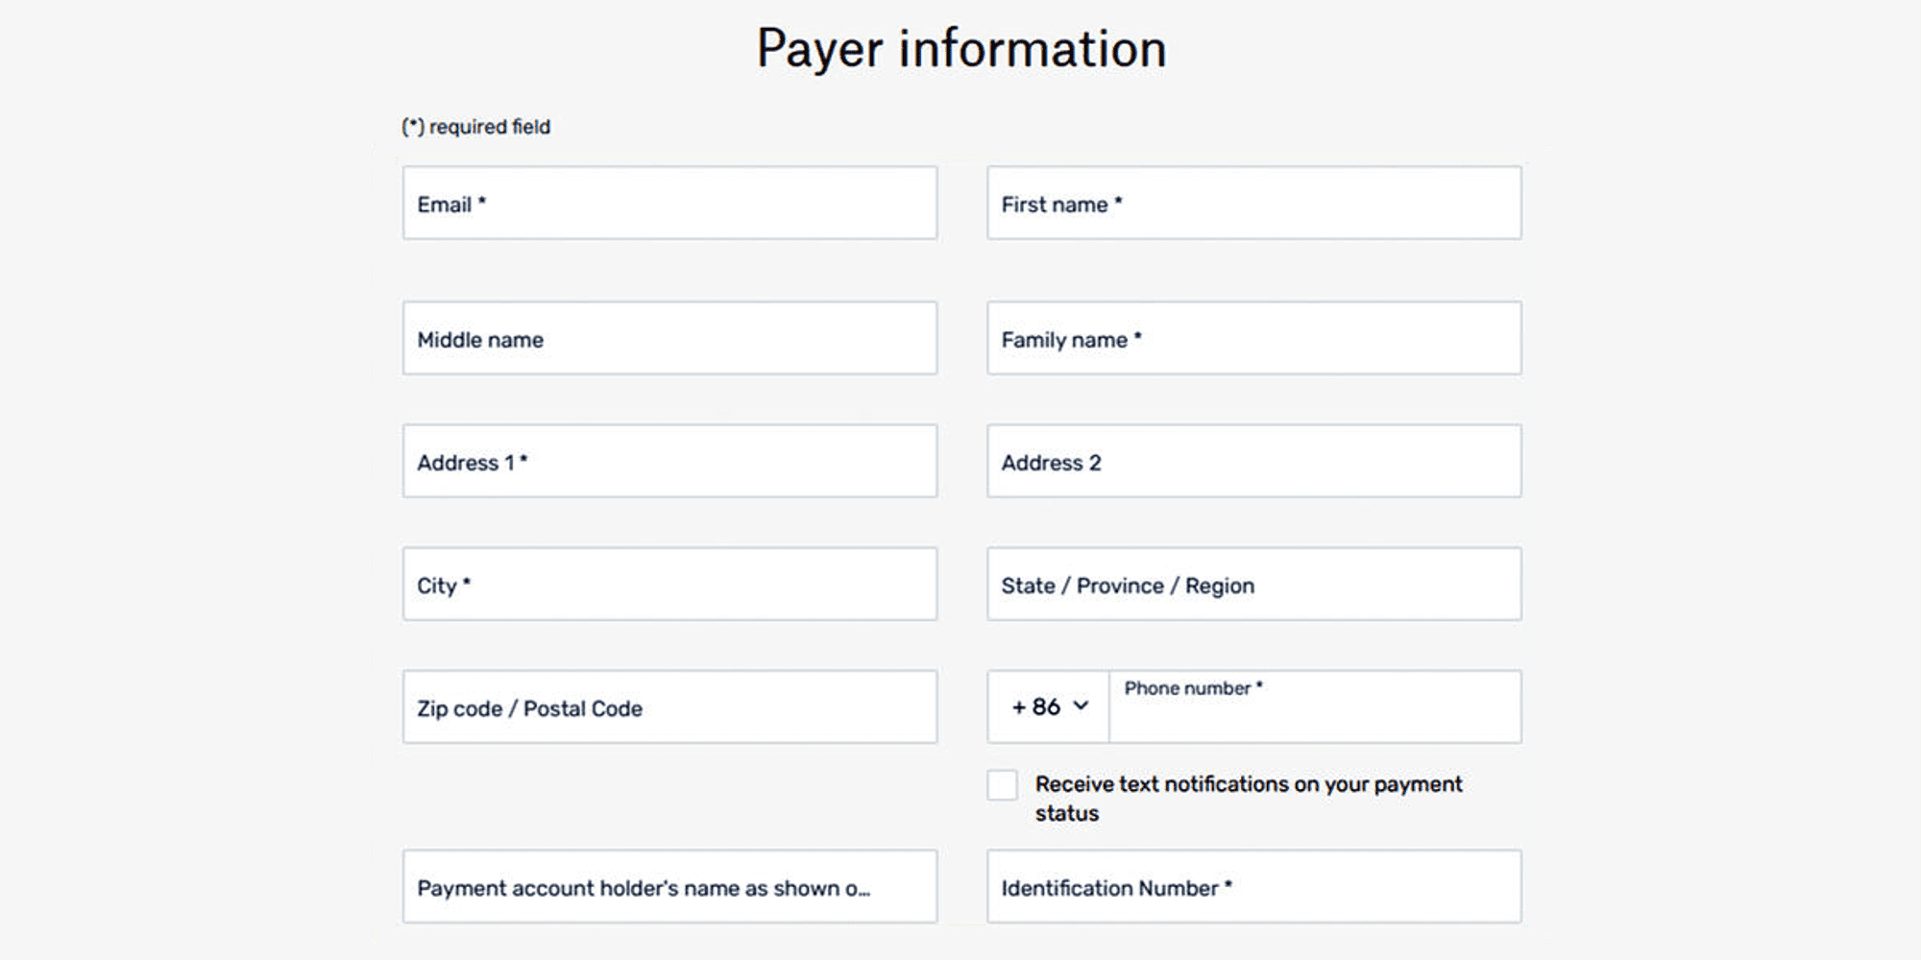Click the Email field label text

(x=445, y=204)
